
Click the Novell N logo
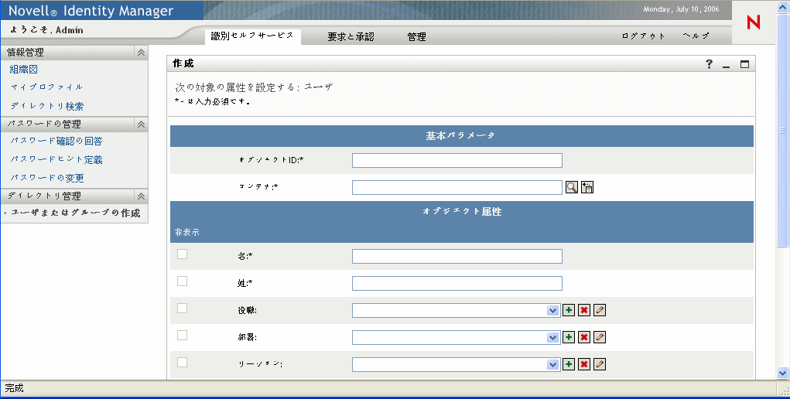coord(753,22)
